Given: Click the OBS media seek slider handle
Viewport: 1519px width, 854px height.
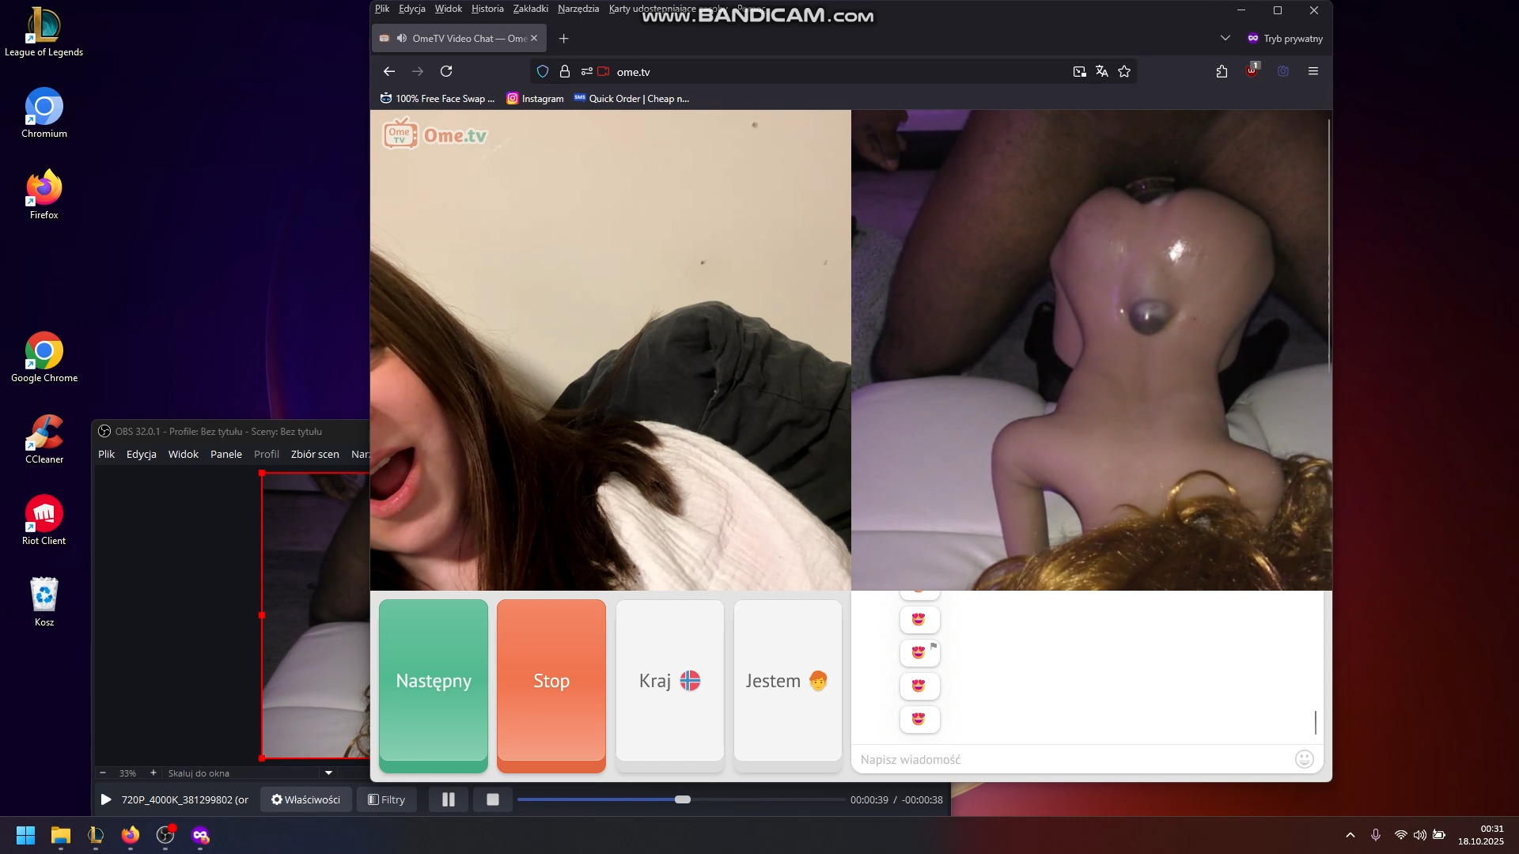Looking at the screenshot, I should [683, 799].
